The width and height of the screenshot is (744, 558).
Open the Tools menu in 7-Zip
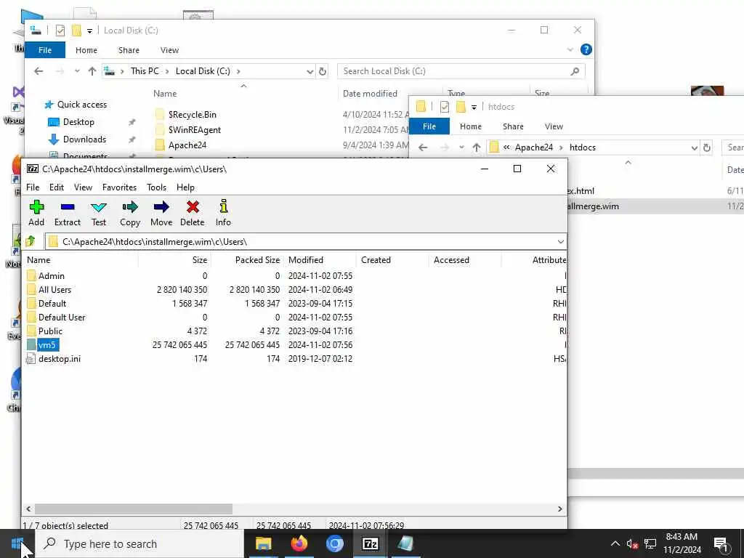[x=157, y=187]
